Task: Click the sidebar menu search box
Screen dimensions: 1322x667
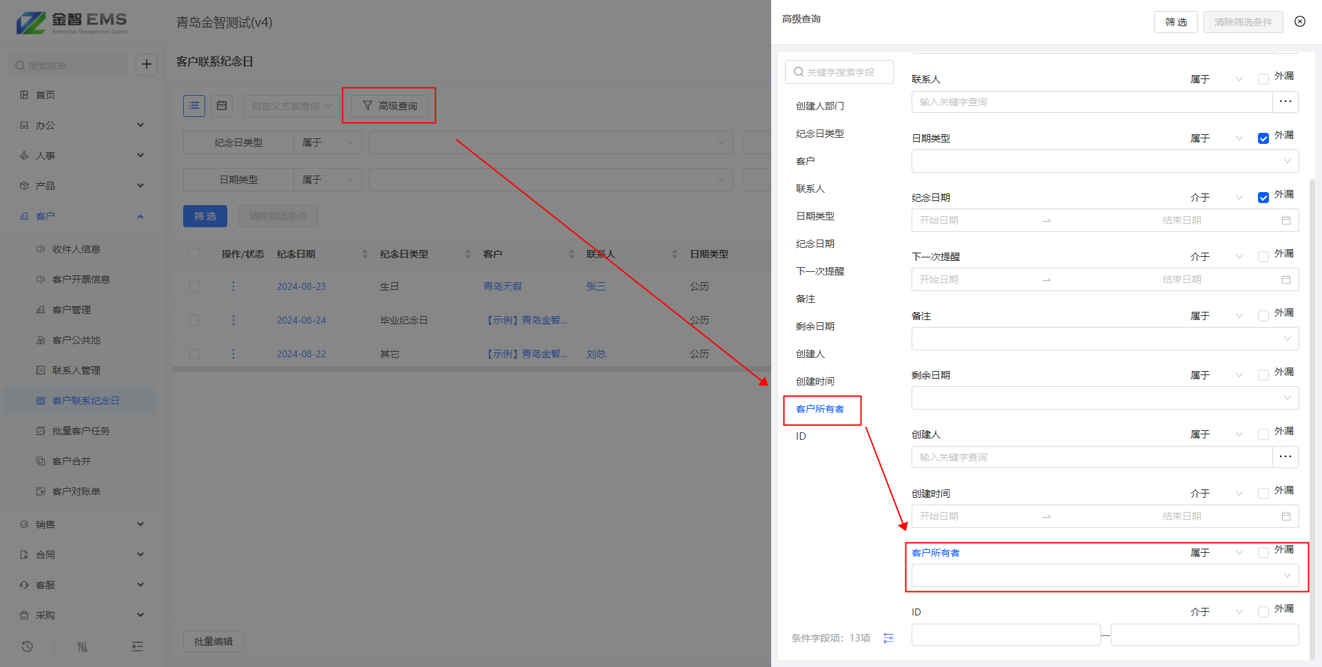Action: pos(68,65)
